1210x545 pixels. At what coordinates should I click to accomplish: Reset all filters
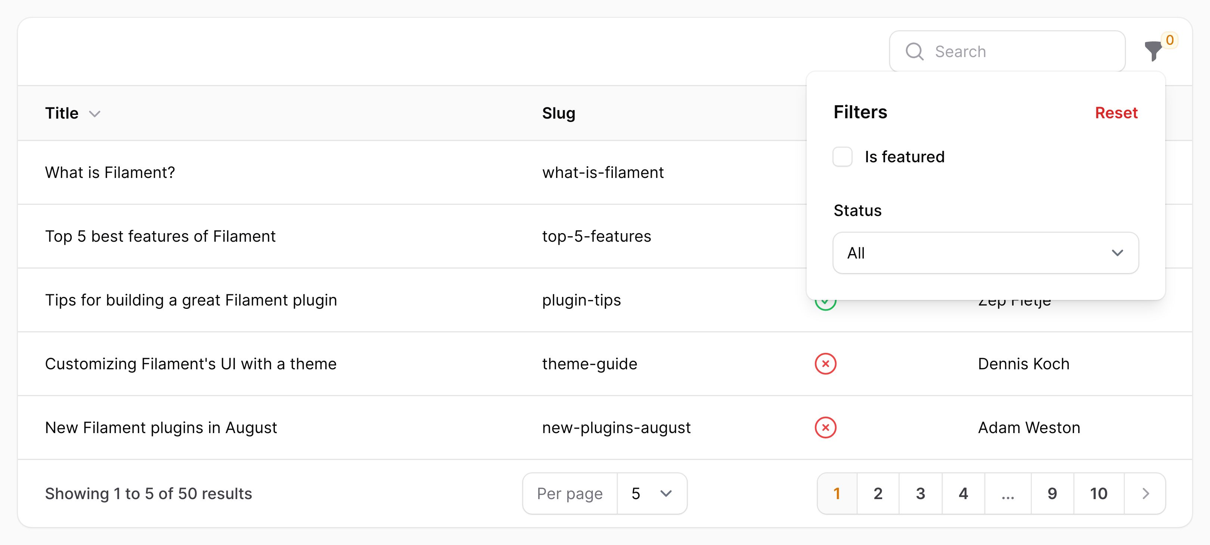point(1116,113)
